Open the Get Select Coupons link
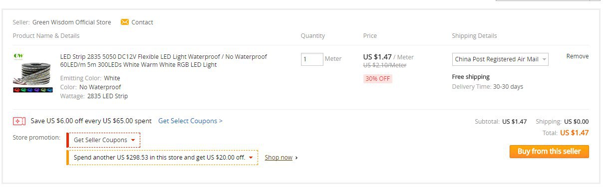 pyautogui.click(x=190, y=121)
